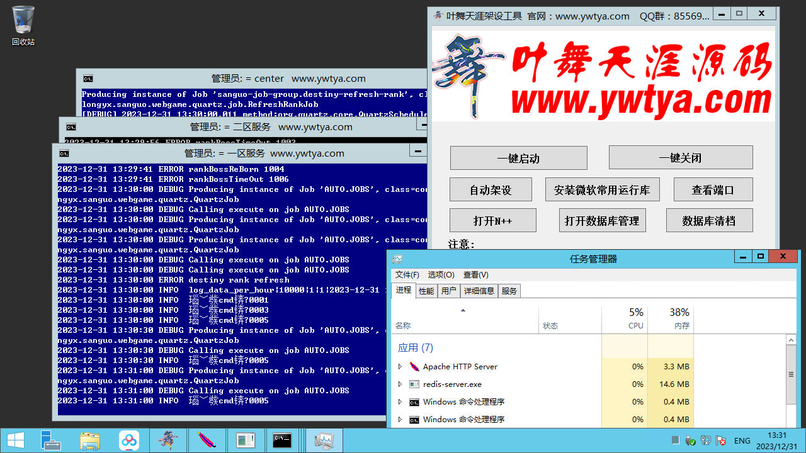806x453 pixels.
Task: Switch to the 叶舞天涯 tool taskbar icon
Action: pos(168,440)
